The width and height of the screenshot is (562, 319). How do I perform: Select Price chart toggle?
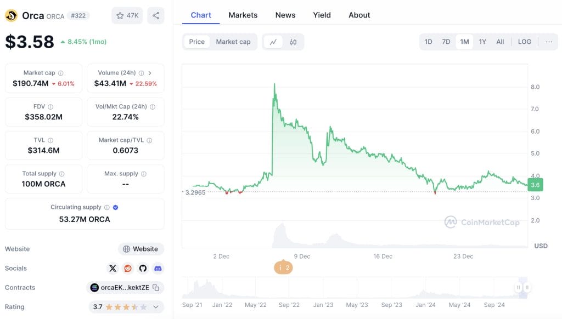tap(197, 42)
